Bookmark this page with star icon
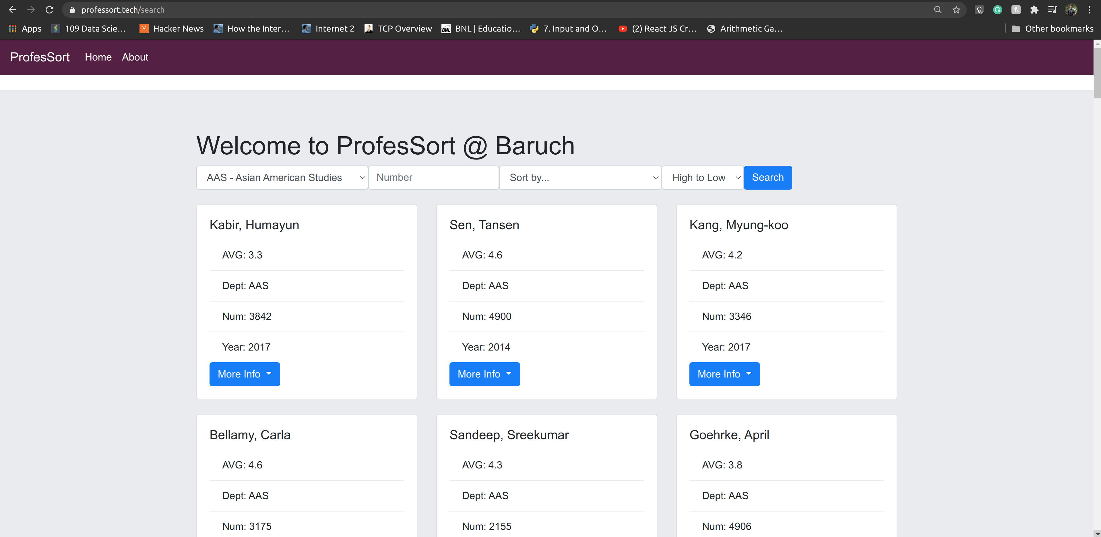Image resolution: width=1101 pixels, height=537 pixels. [x=956, y=10]
